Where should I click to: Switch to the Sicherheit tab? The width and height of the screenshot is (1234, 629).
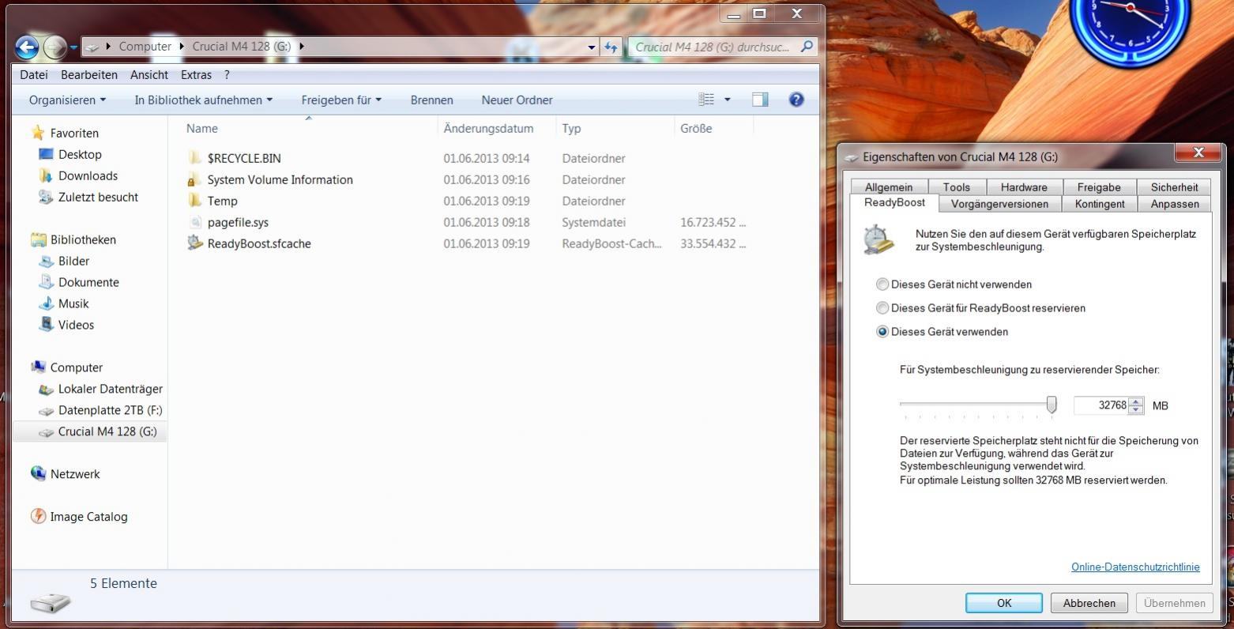click(x=1174, y=187)
